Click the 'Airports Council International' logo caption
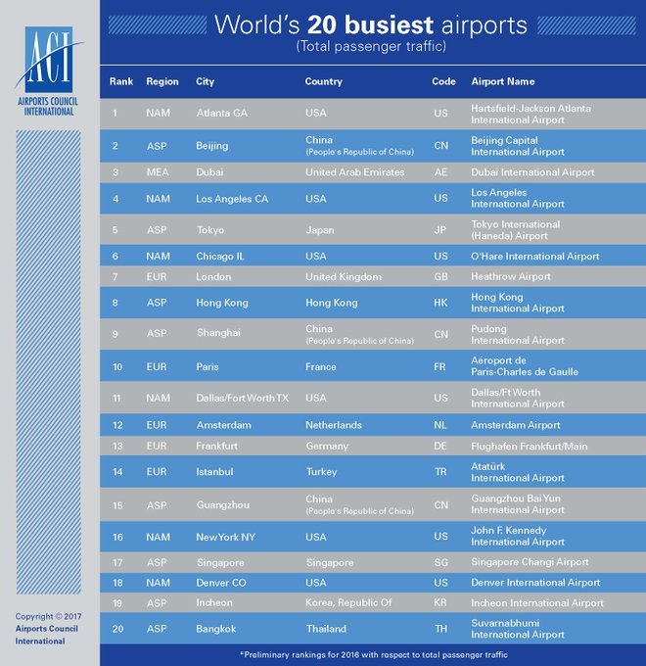The width and height of the screenshot is (646, 666). point(48,106)
